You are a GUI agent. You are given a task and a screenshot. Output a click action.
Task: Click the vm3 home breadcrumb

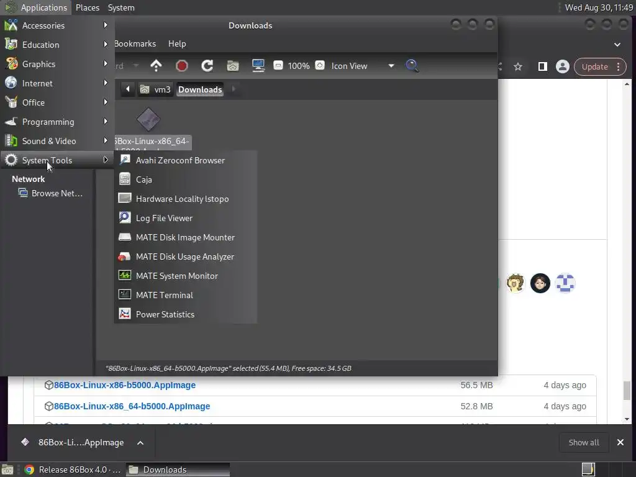tap(155, 89)
